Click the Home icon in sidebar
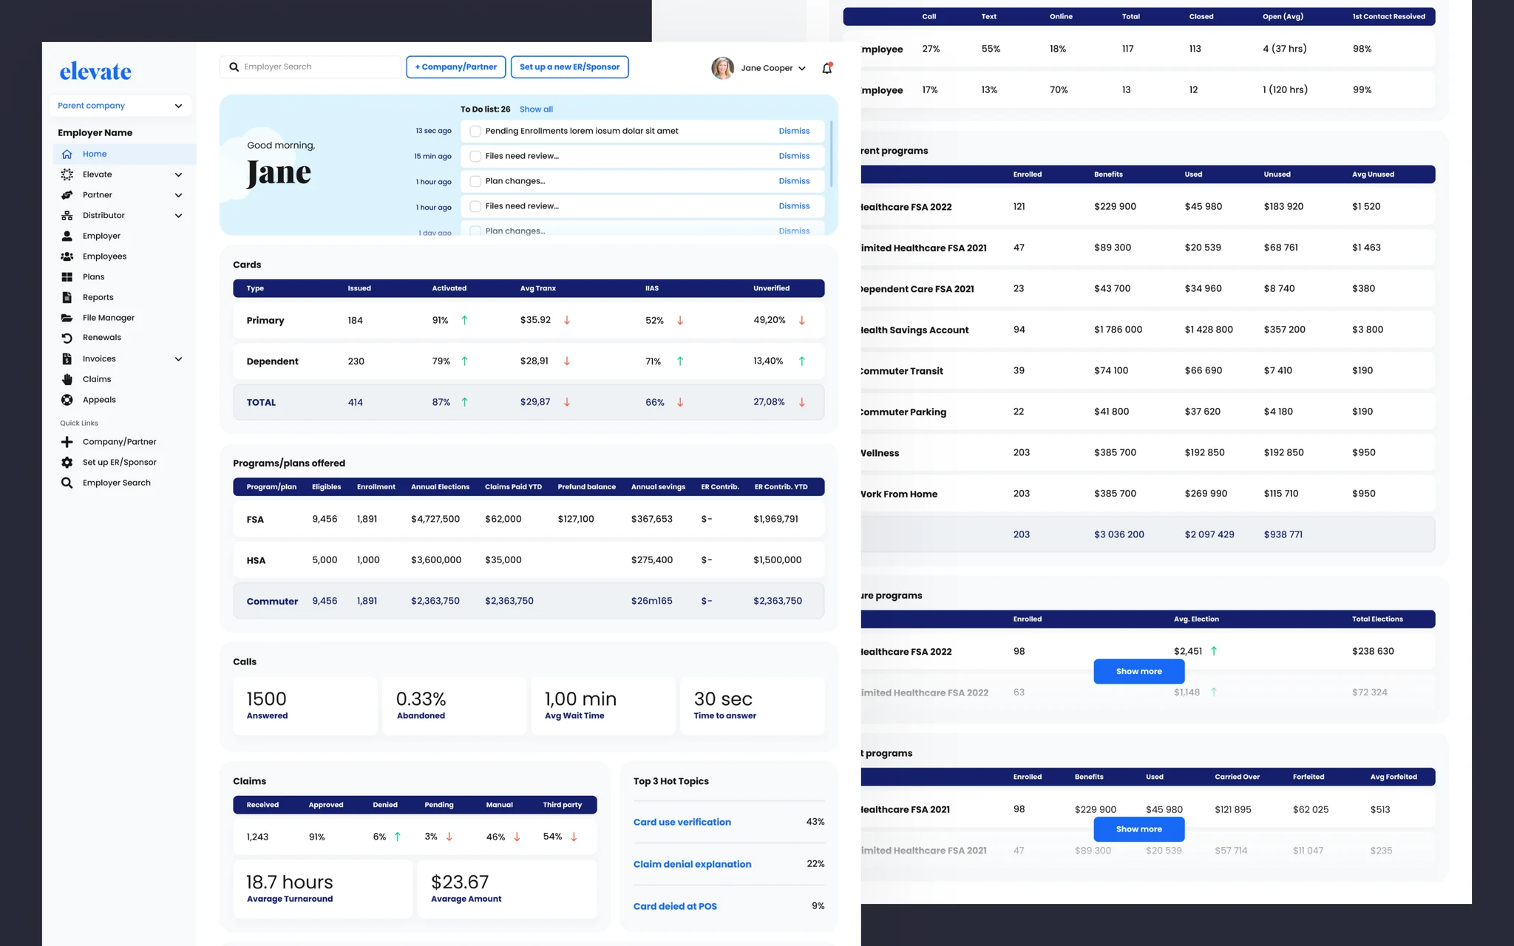 pos(67,154)
